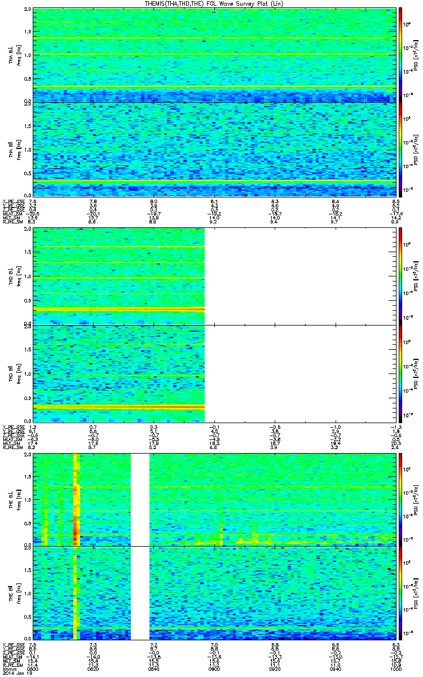The height and width of the screenshot is (677, 423).
Task: Click the PSD unit label beside THA B-perpendicular color bar
Action: (x=417, y=55)
